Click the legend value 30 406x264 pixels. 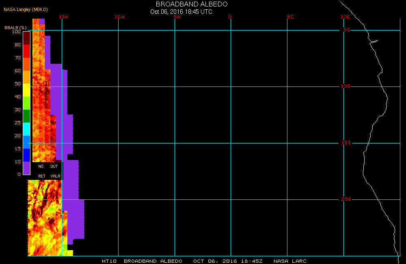tap(17, 110)
